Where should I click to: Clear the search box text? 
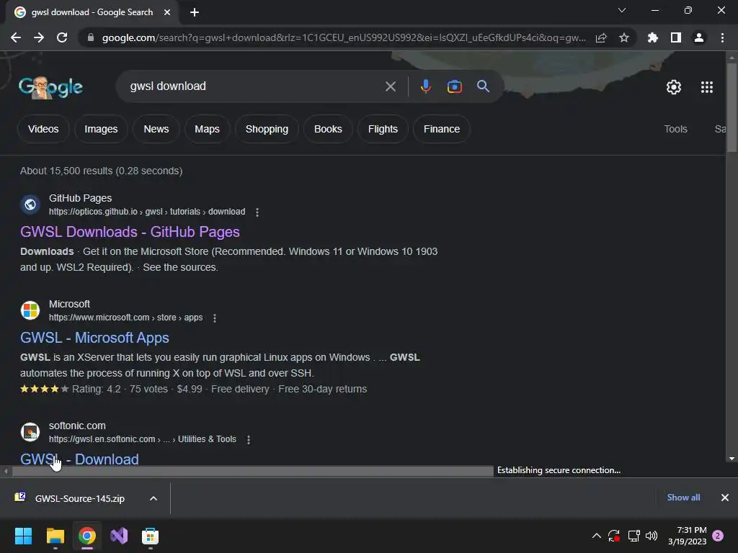tap(390, 86)
